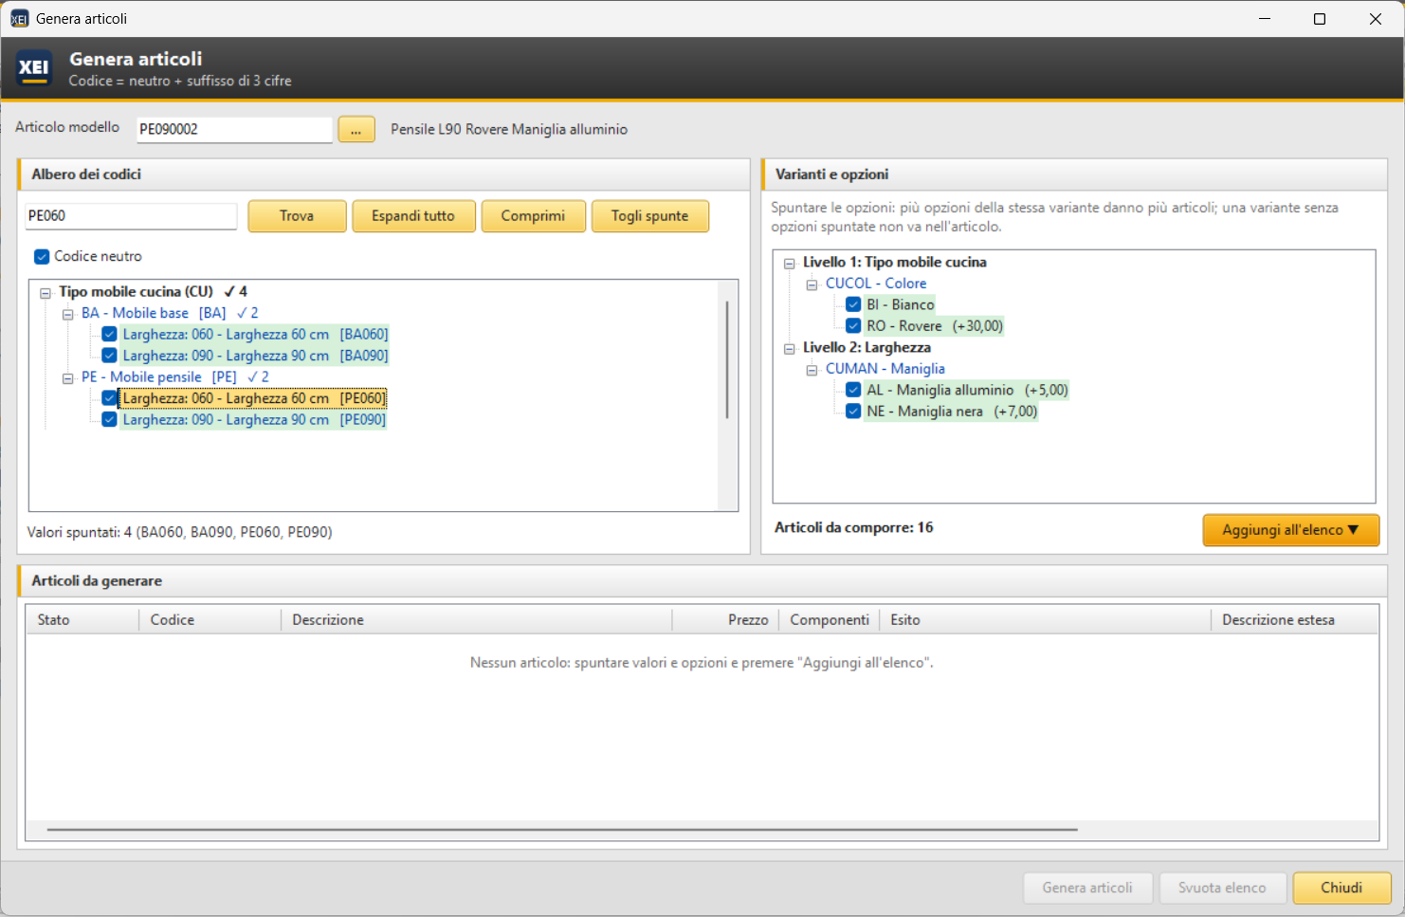The image size is (1405, 917).
Task: Click Espandi tutto to expand the tree
Action: pyautogui.click(x=413, y=216)
